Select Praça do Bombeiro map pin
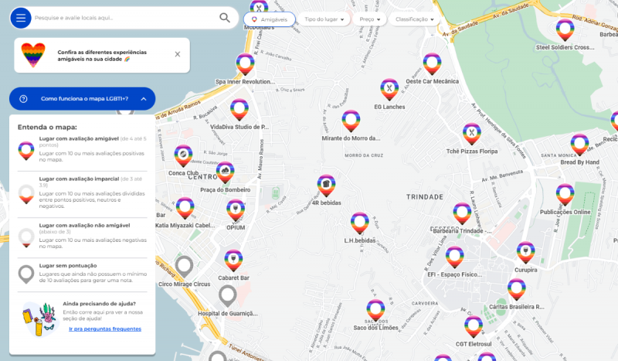Viewport: 618px width, 361px height. pyautogui.click(x=225, y=172)
